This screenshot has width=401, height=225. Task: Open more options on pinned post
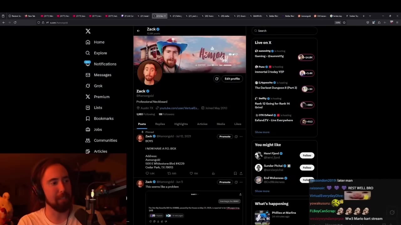(241, 137)
